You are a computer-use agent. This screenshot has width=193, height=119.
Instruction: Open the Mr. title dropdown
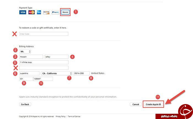click(x=25, y=51)
